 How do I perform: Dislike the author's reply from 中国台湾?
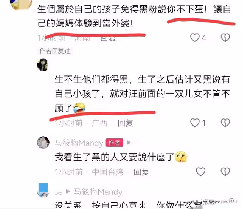click(225, 172)
